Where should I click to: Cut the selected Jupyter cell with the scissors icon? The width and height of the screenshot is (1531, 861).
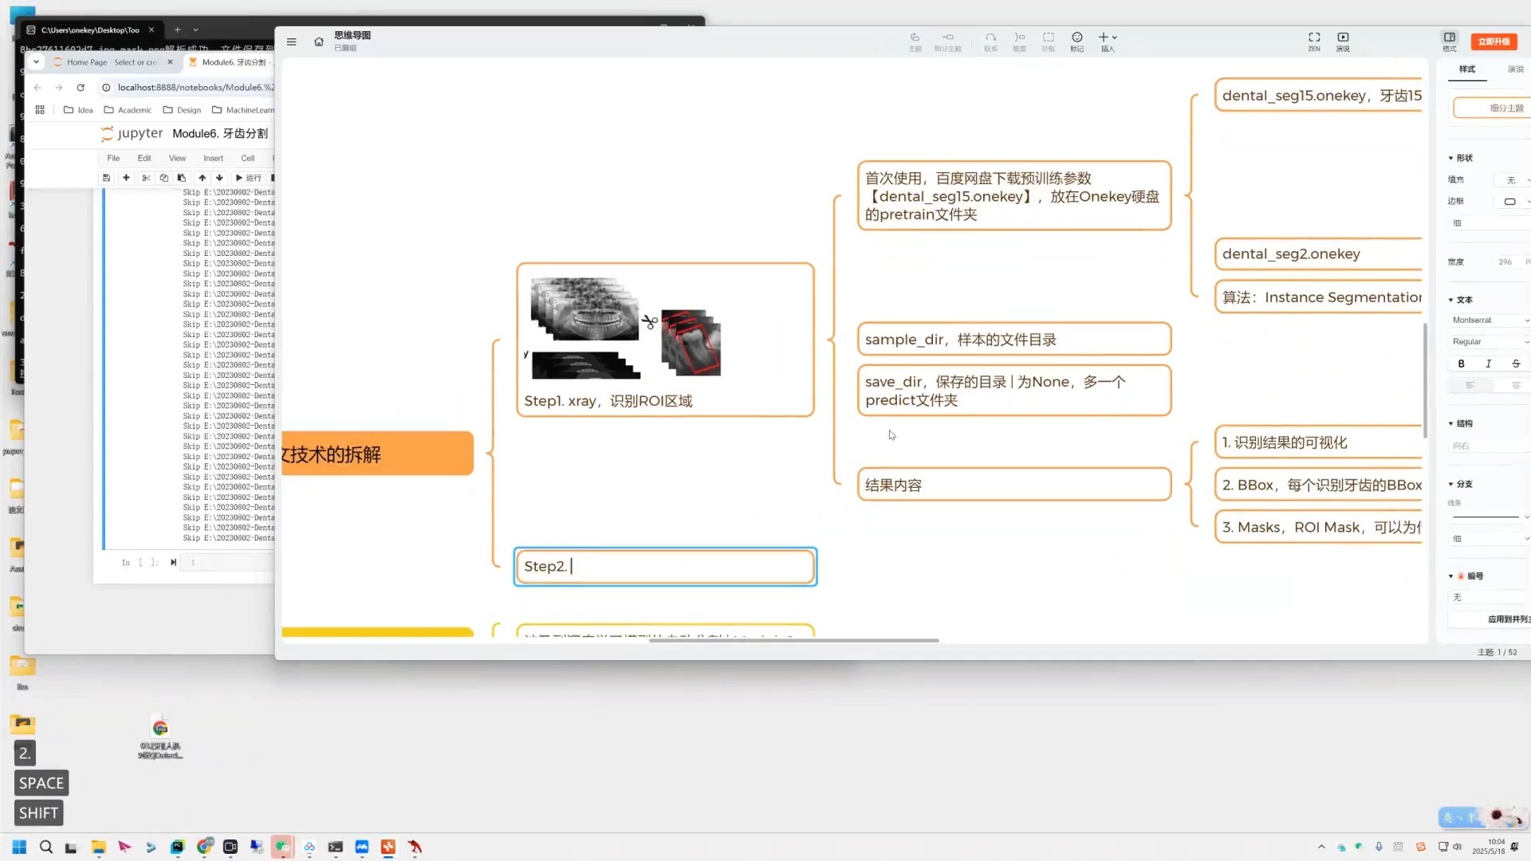pyautogui.click(x=146, y=178)
